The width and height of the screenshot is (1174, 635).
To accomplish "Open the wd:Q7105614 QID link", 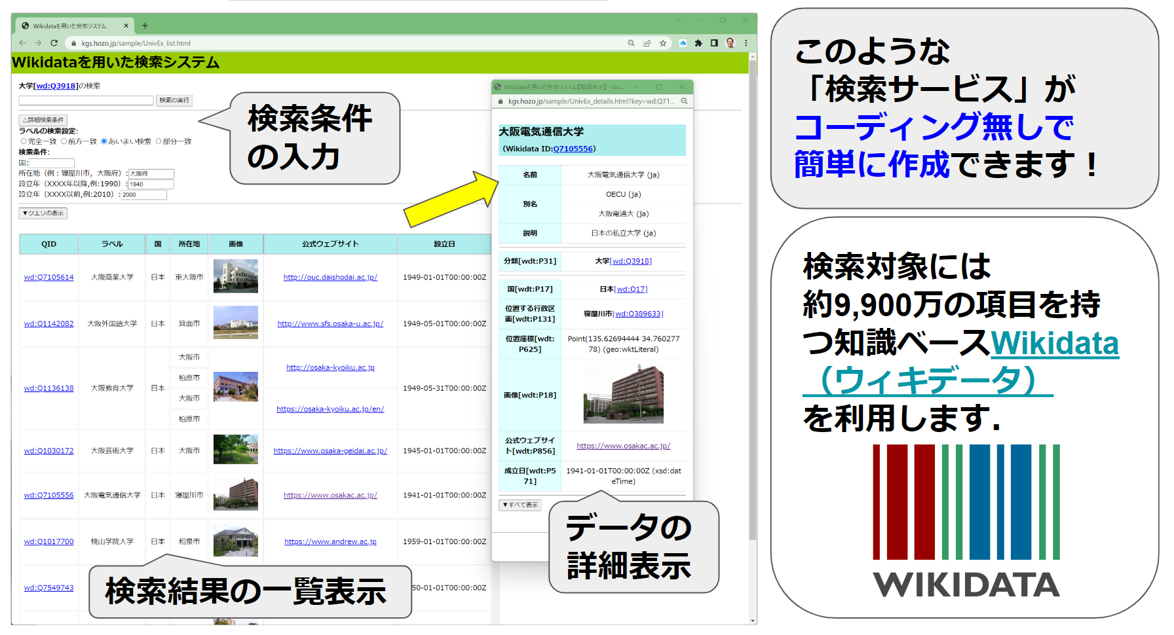I will coord(49,278).
